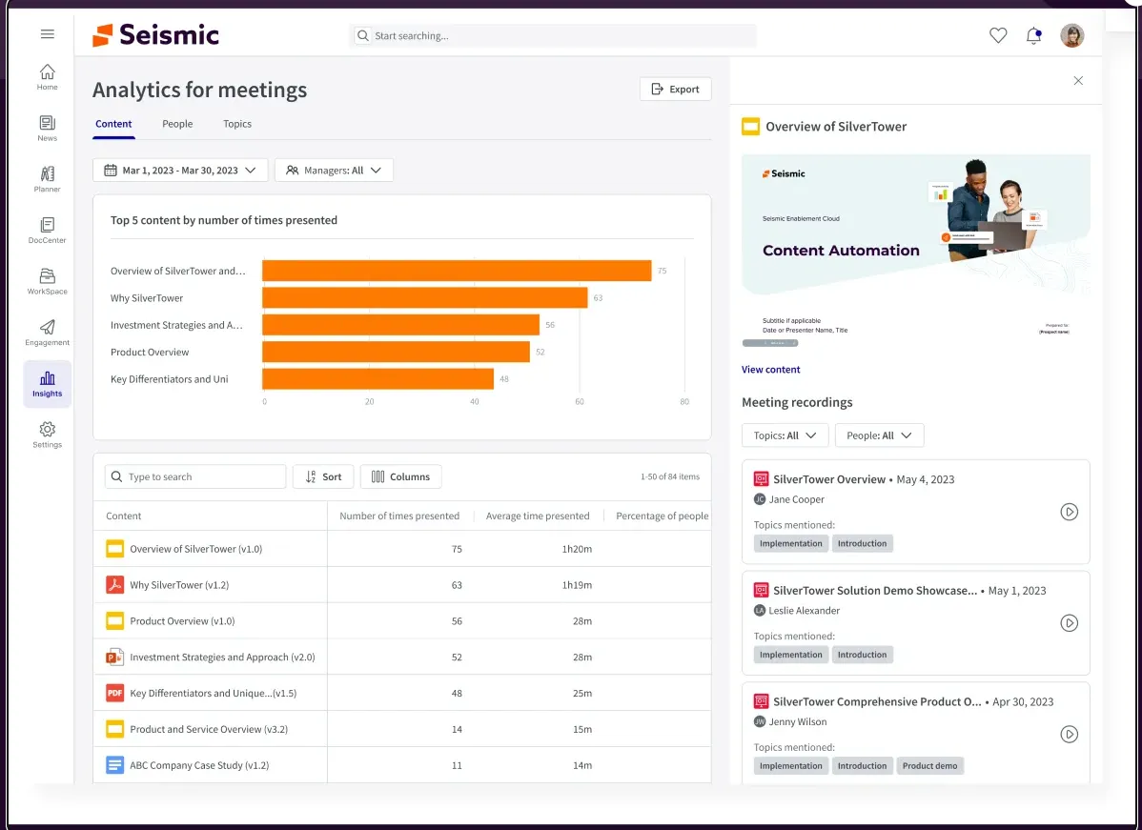Open the date range dropdown
This screenshot has height=830, width=1142.
coord(180,171)
